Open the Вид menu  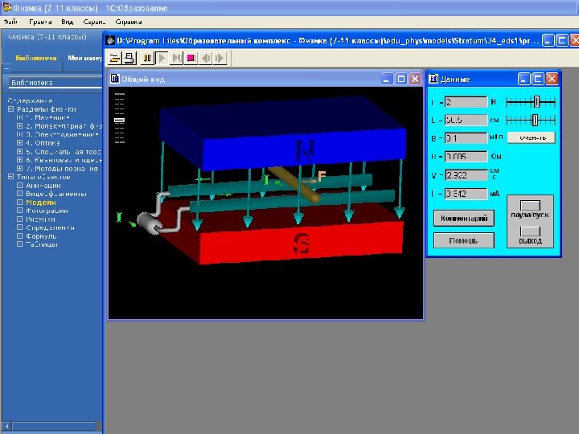click(x=68, y=22)
